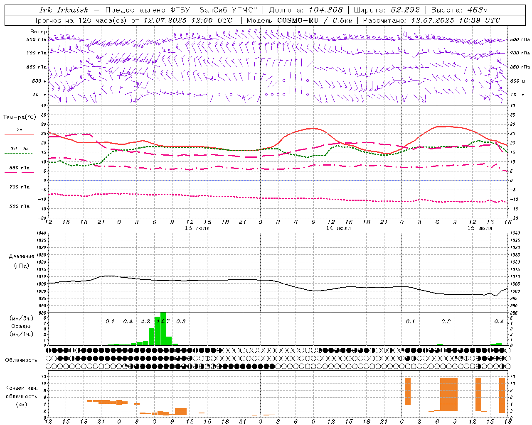Select the date label "14 июля"
Image resolution: width=532 pixels, height=425 pixels.
[338, 228]
